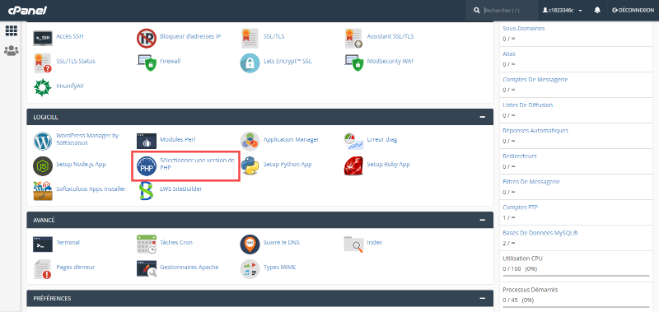Image resolution: width=659 pixels, height=312 pixels.
Task: Open Bases De Données MySQL link
Action: pyautogui.click(x=540, y=233)
